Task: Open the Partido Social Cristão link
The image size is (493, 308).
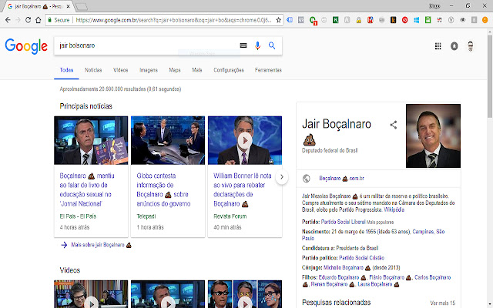Action: point(361,258)
